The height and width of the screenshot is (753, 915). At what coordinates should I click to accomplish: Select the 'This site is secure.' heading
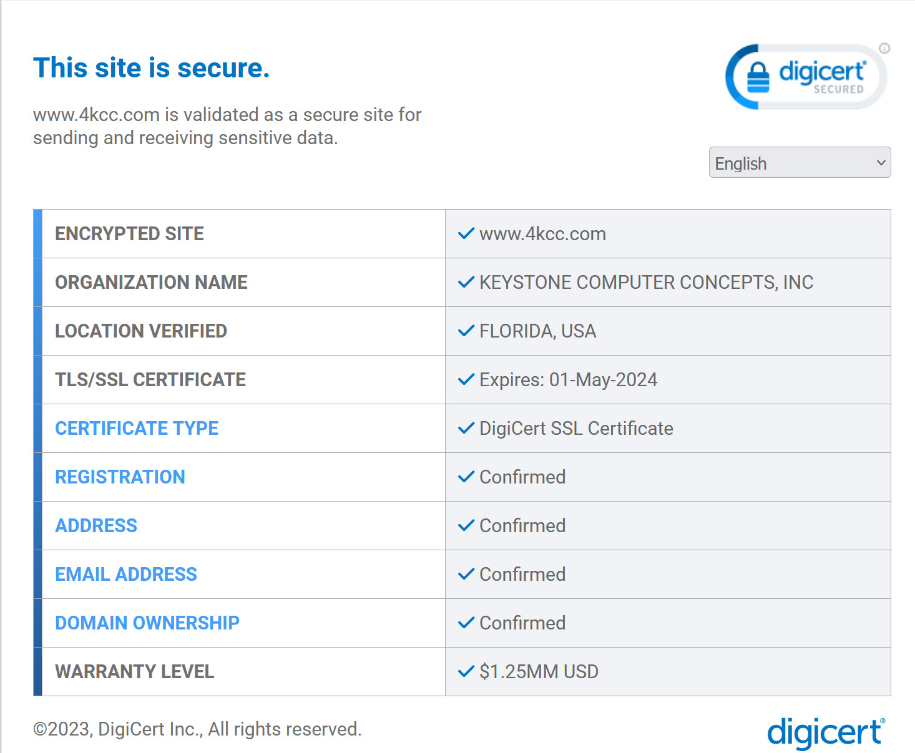151,67
